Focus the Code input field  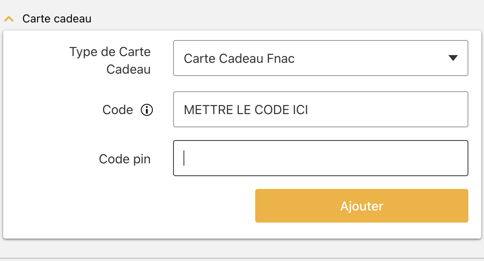point(321,109)
